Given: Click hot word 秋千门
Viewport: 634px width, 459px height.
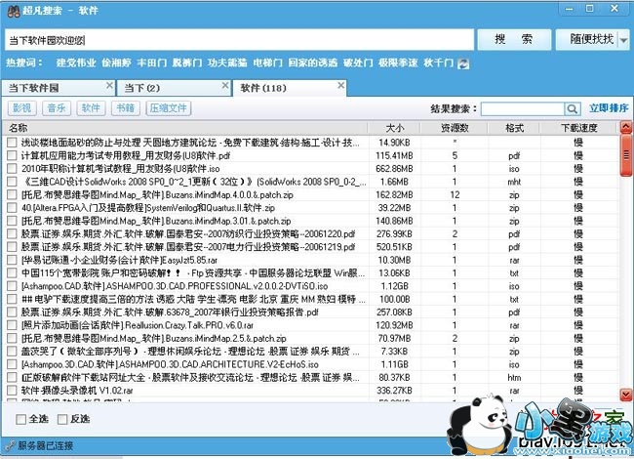Looking at the screenshot, I should (439, 63).
